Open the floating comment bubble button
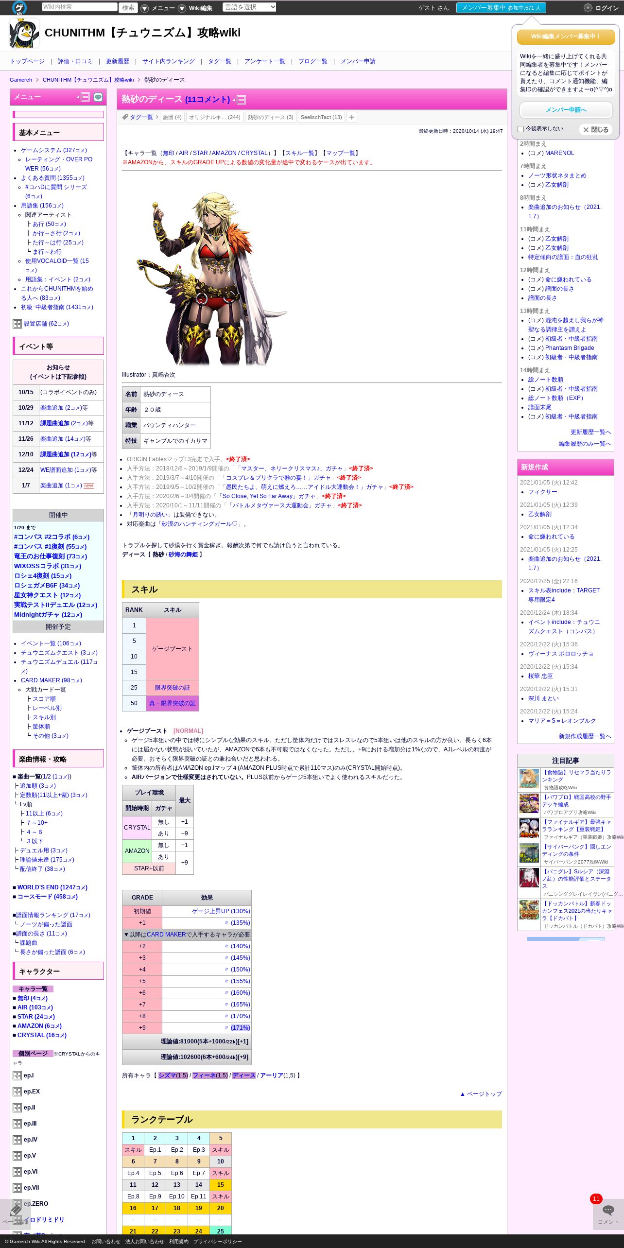The height and width of the screenshot is (1248, 624). 608,1214
